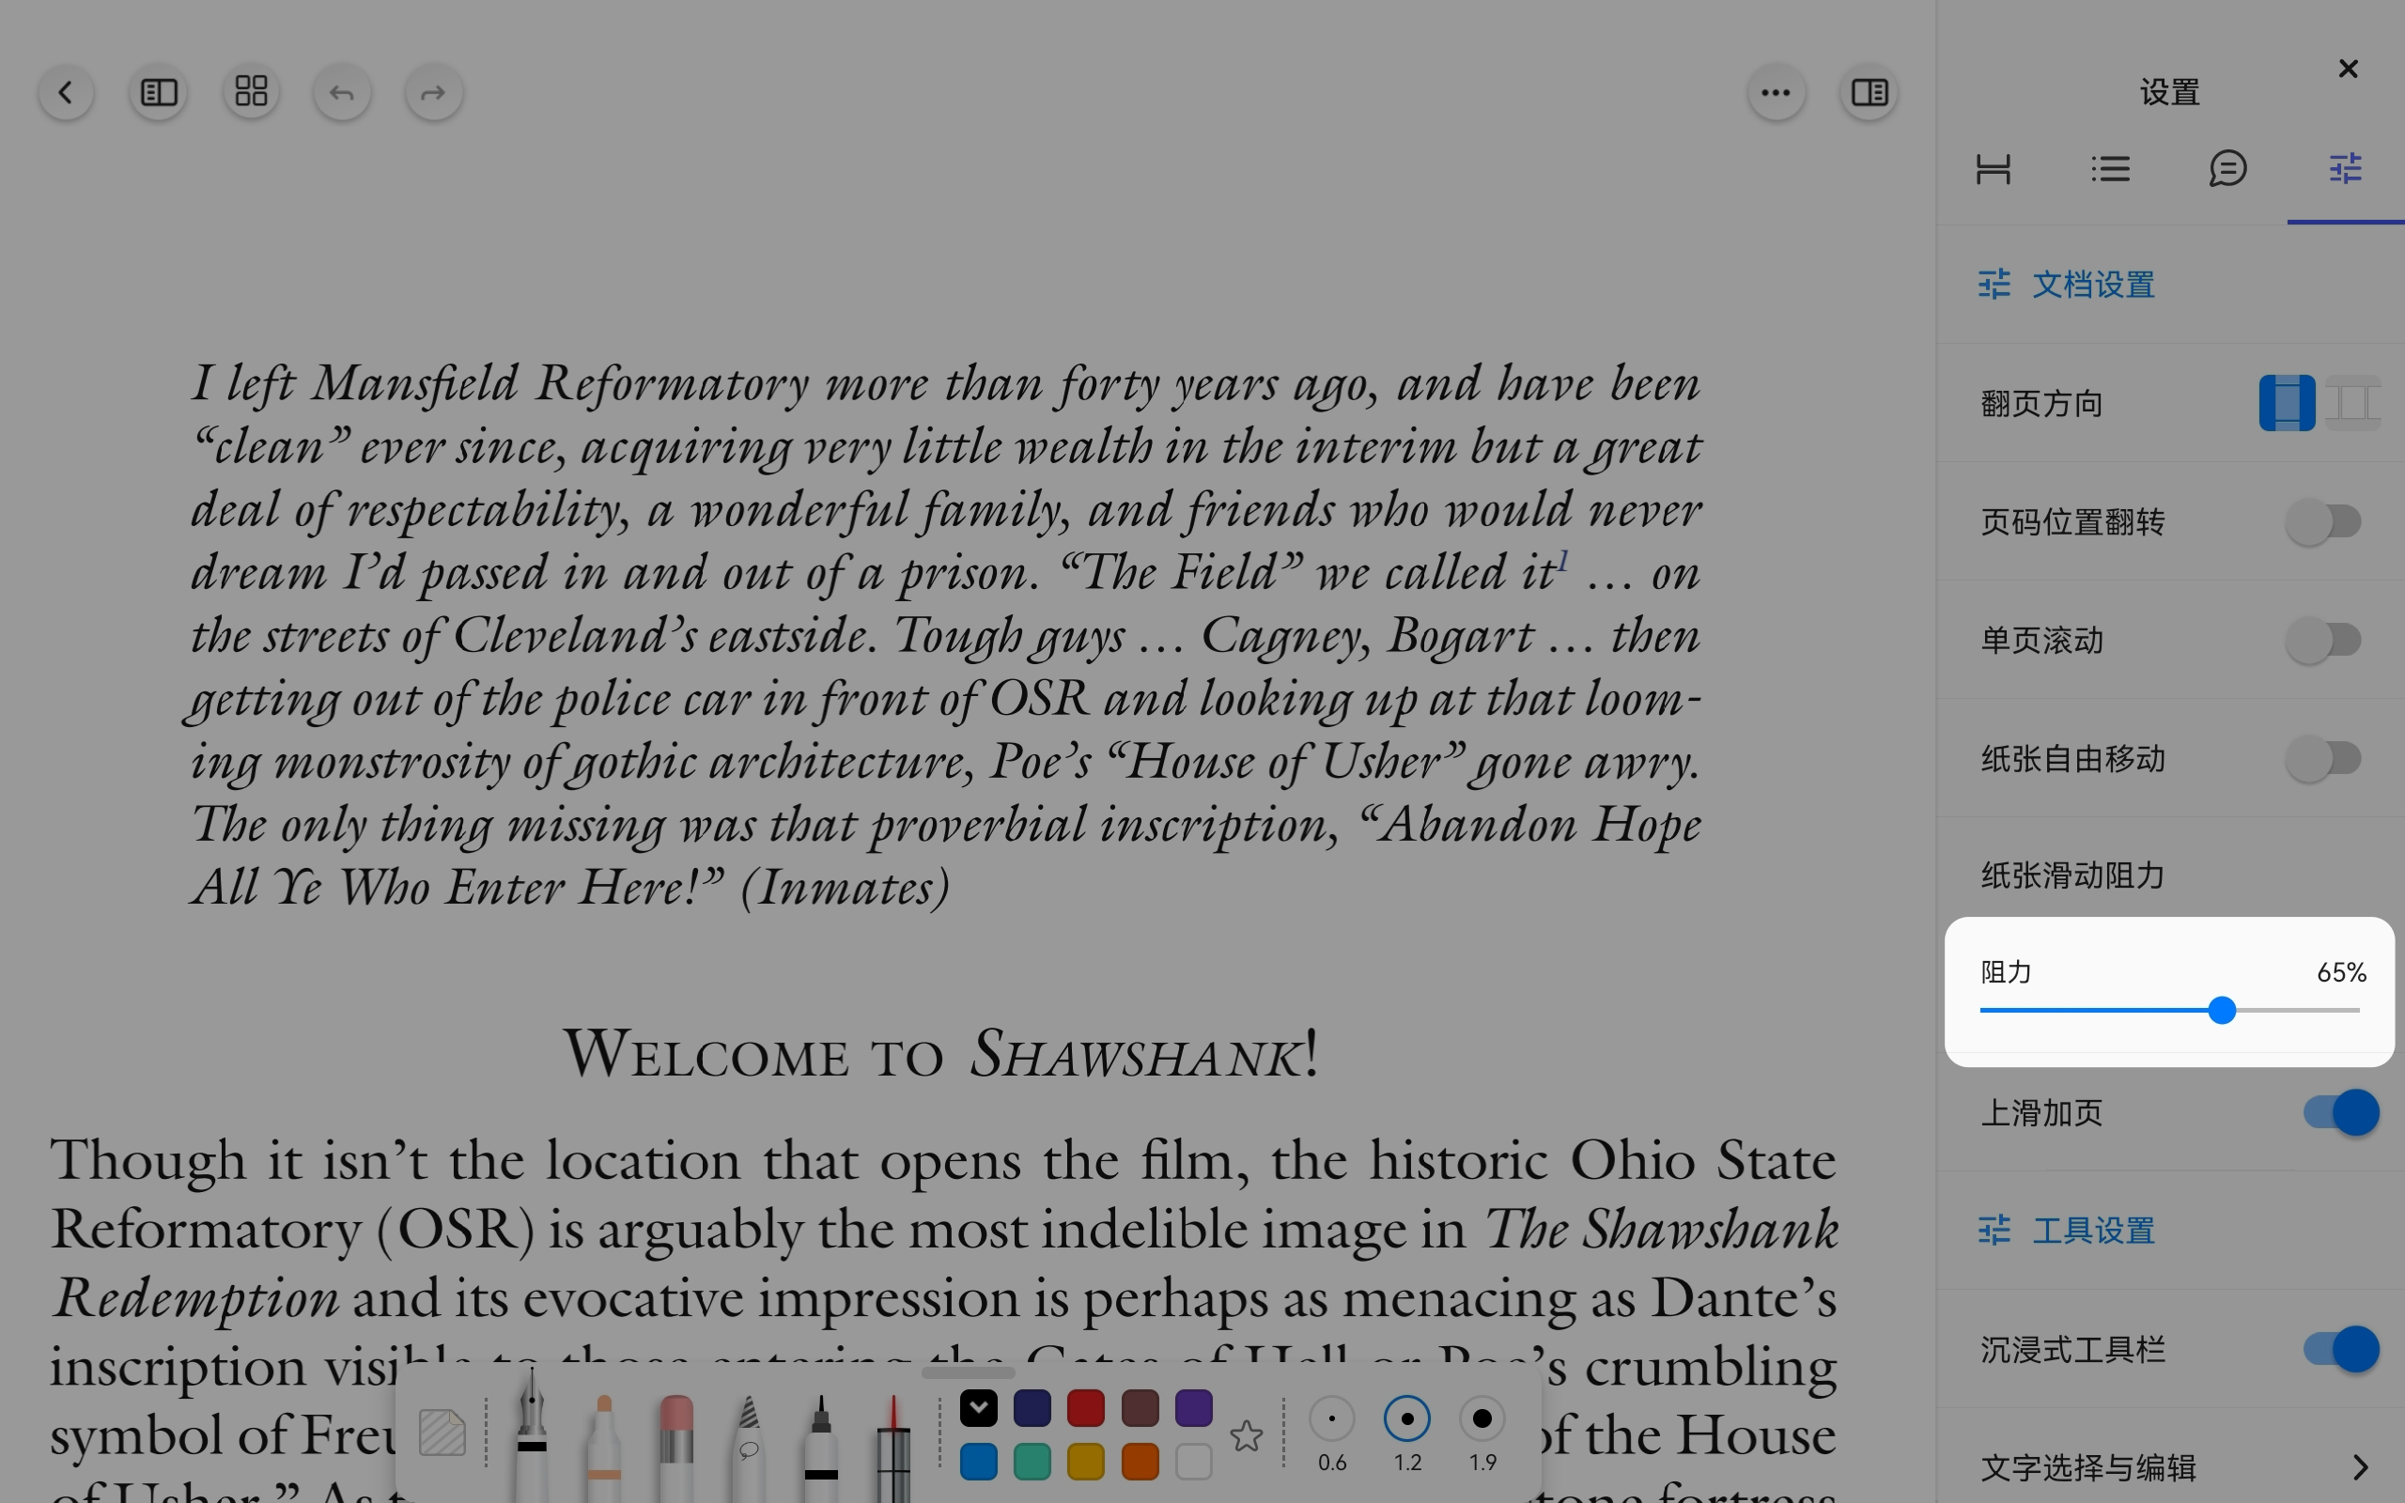Screen dimensions: 2405x1503
Task: Open the left sidebar panel icon
Action: tap(158, 92)
